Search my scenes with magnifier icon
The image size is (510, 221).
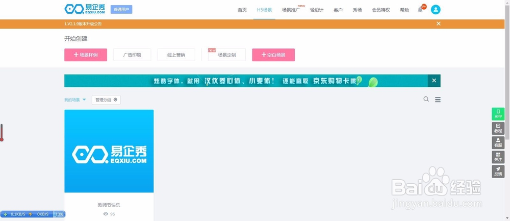point(426,99)
